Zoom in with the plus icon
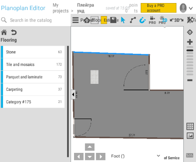196x162 pixels. 190,42
